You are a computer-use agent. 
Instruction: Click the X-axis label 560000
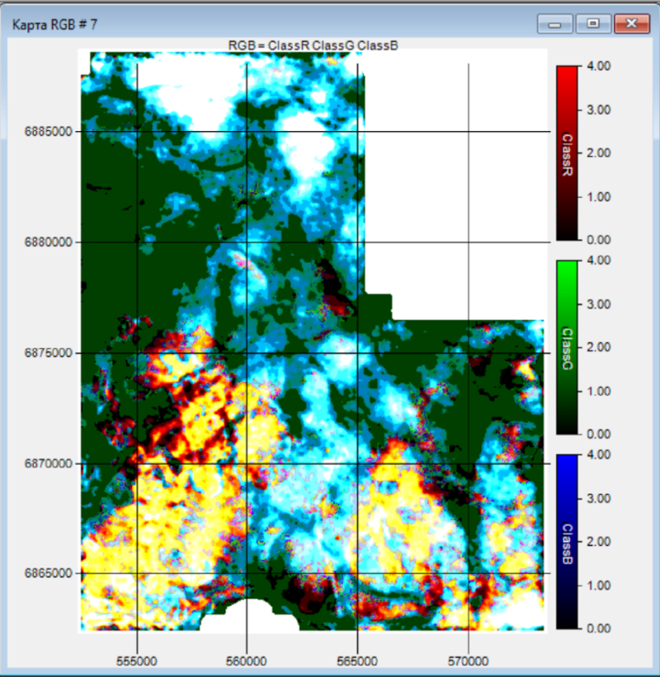pyautogui.click(x=247, y=661)
